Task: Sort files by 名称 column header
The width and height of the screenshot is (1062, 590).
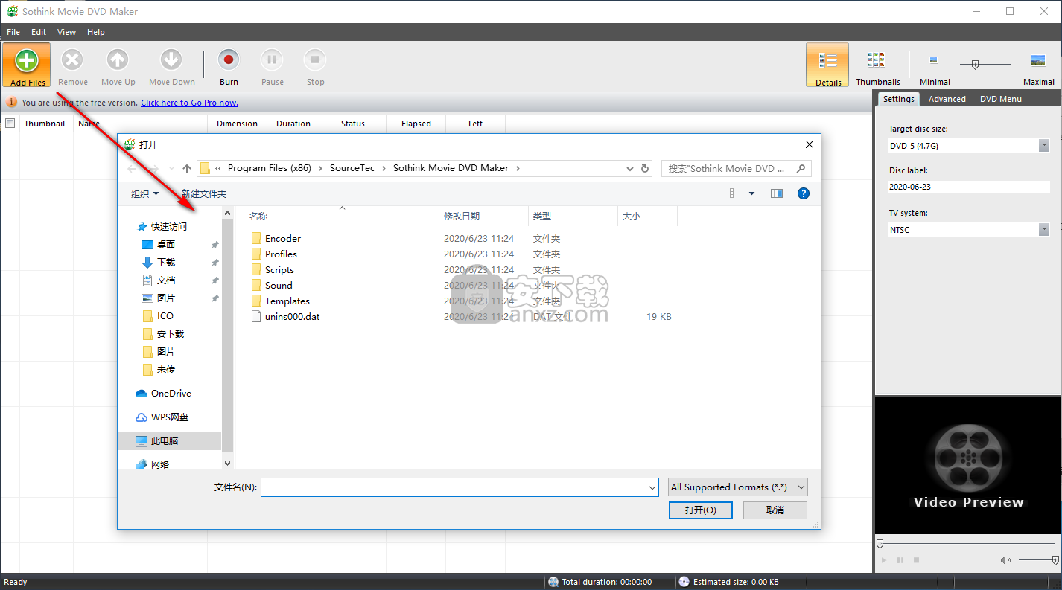Action: coord(258,216)
